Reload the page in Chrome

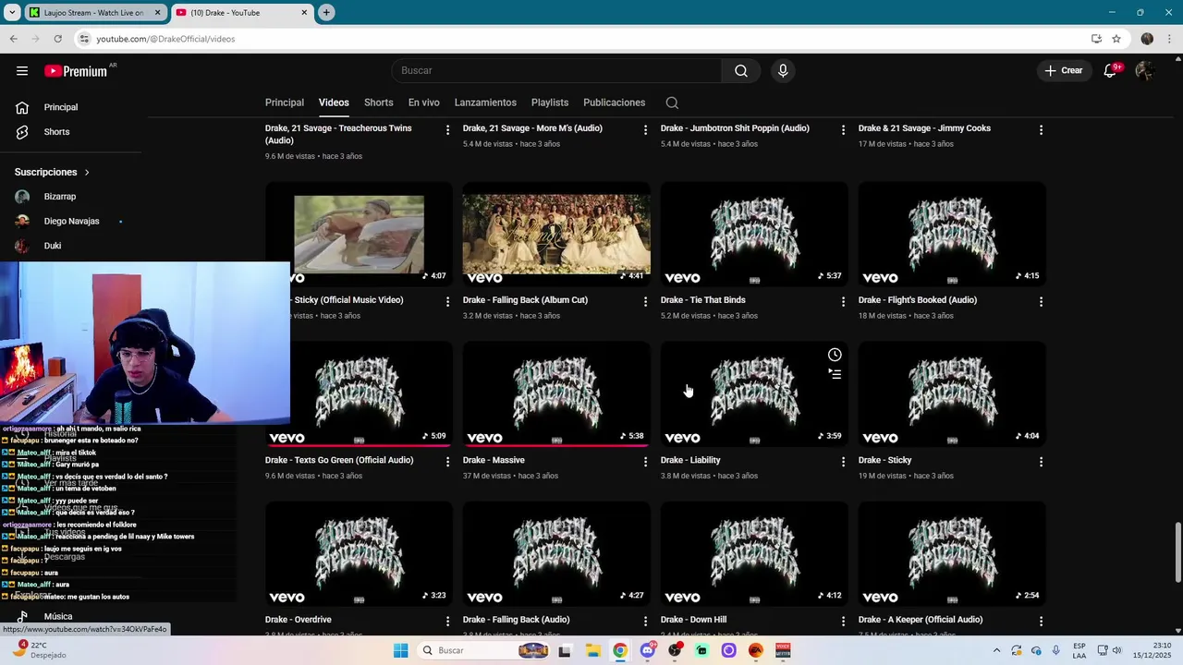coord(57,39)
